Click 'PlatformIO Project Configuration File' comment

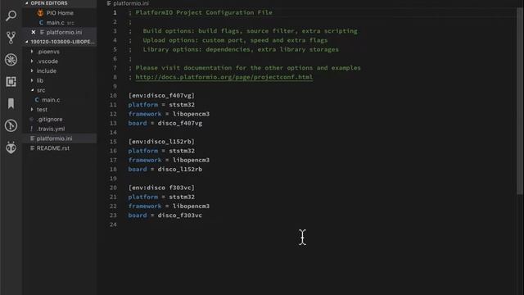point(204,12)
